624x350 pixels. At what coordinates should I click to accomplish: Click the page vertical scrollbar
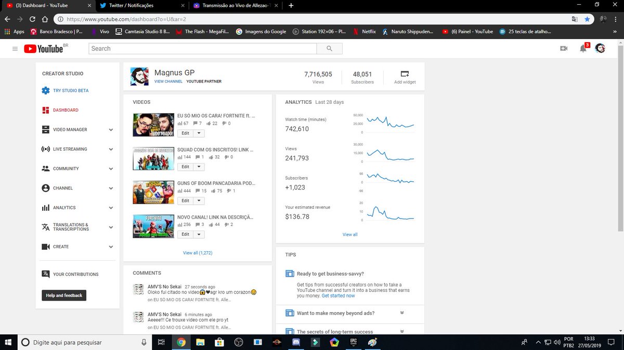(x=620, y=138)
